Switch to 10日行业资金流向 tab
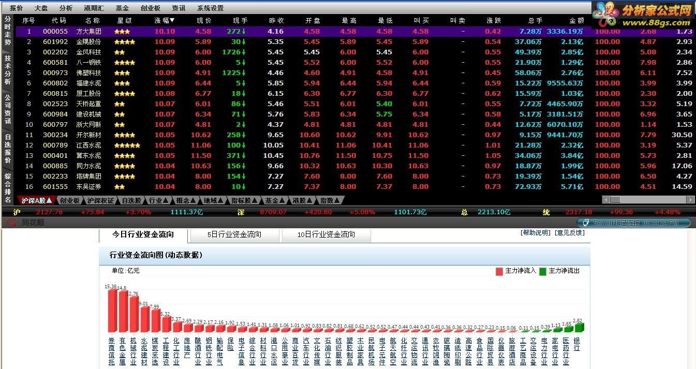Image resolution: width=696 pixels, height=369 pixels. [326, 234]
